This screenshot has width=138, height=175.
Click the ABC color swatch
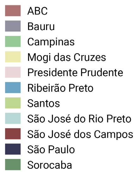pos(13,11)
